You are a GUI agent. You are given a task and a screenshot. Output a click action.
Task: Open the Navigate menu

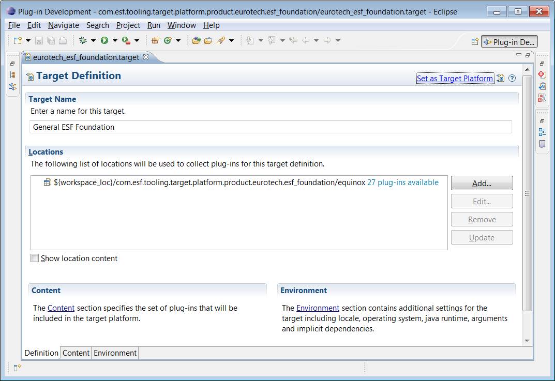click(64, 25)
